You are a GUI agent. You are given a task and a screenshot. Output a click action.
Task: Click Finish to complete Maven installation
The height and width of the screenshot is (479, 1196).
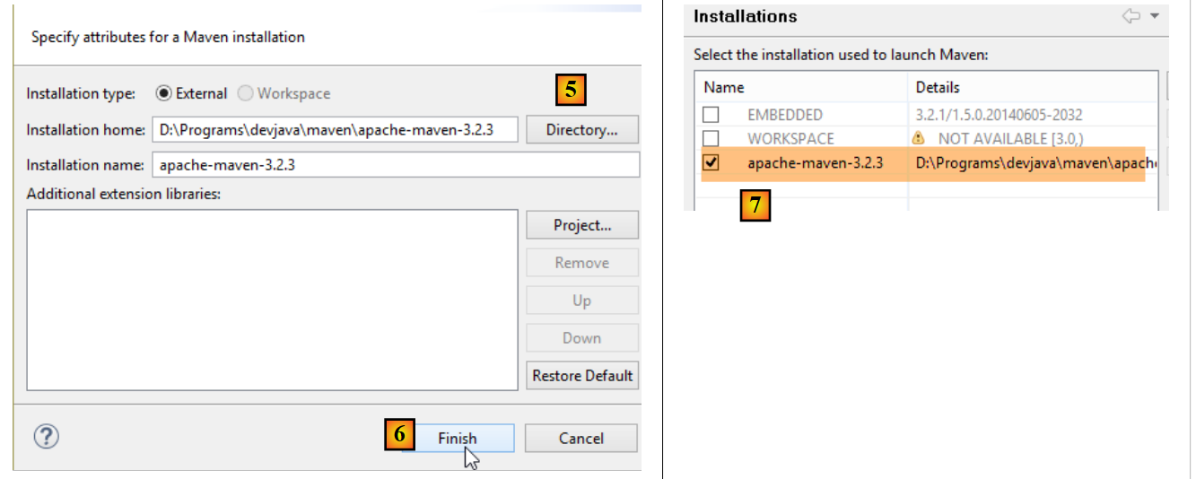click(458, 438)
